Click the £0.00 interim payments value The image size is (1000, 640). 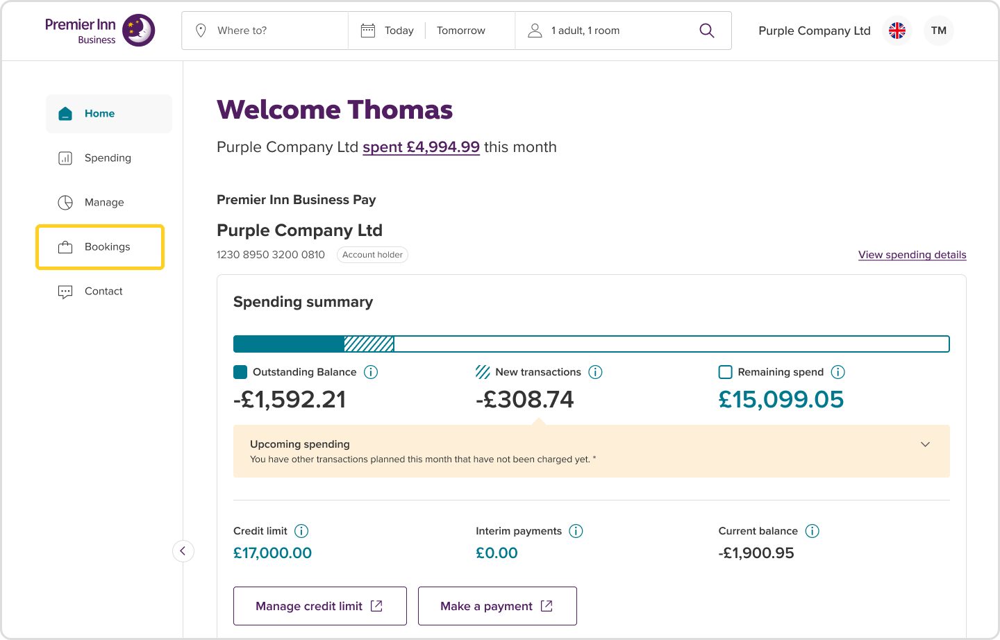click(x=497, y=553)
